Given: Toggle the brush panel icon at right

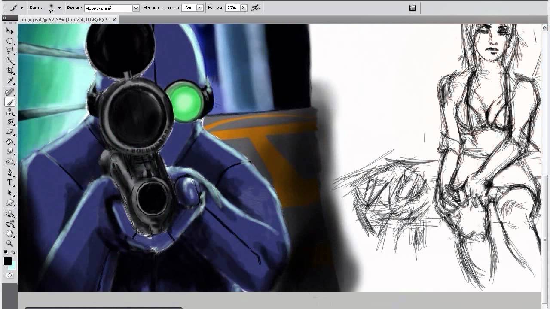Looking at the screenshot, I should click(412, 8).
